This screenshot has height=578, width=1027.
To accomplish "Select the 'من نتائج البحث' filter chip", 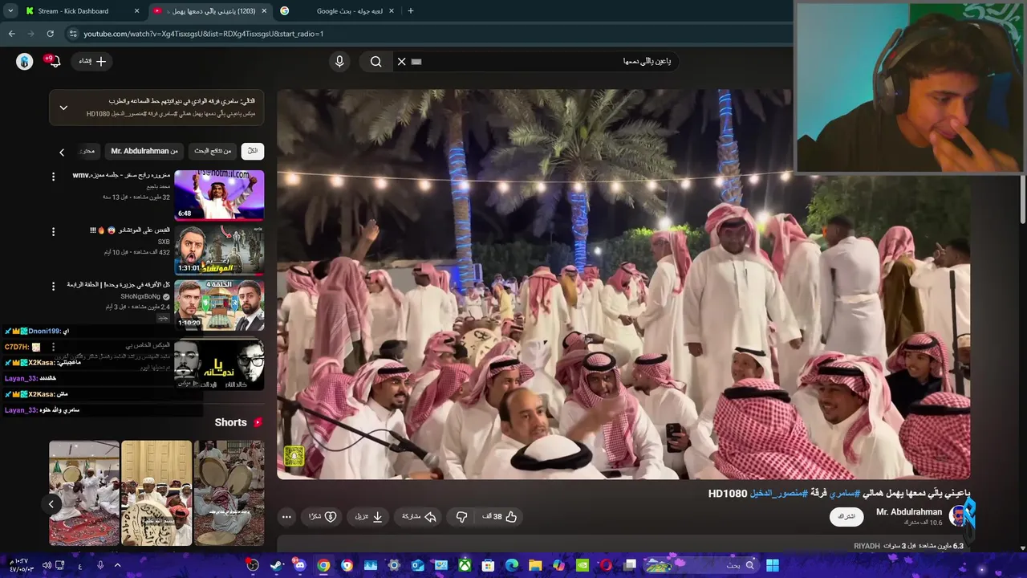I will [x=213, y=151].
